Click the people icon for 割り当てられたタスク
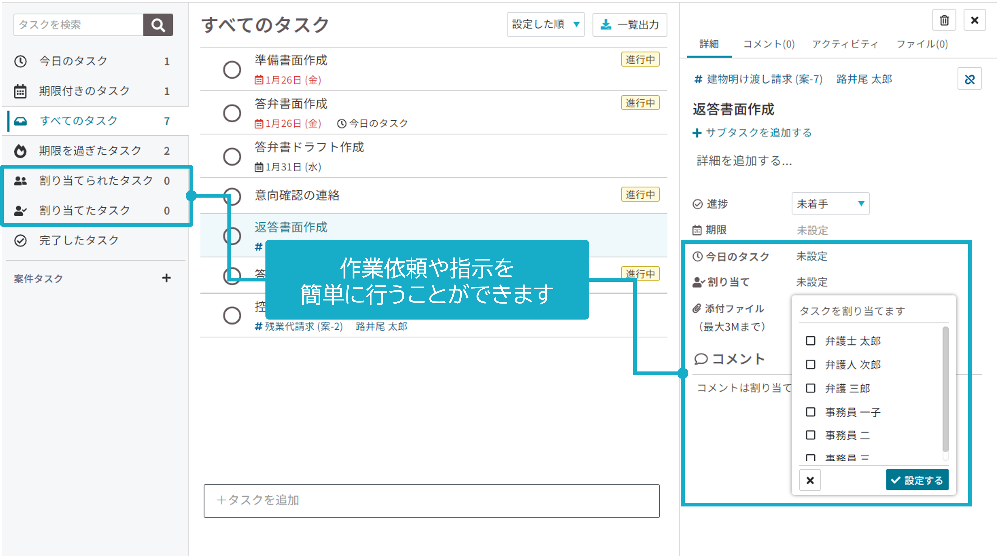The height and width of the screenshot is (556, 997). [x=20, y=181]
